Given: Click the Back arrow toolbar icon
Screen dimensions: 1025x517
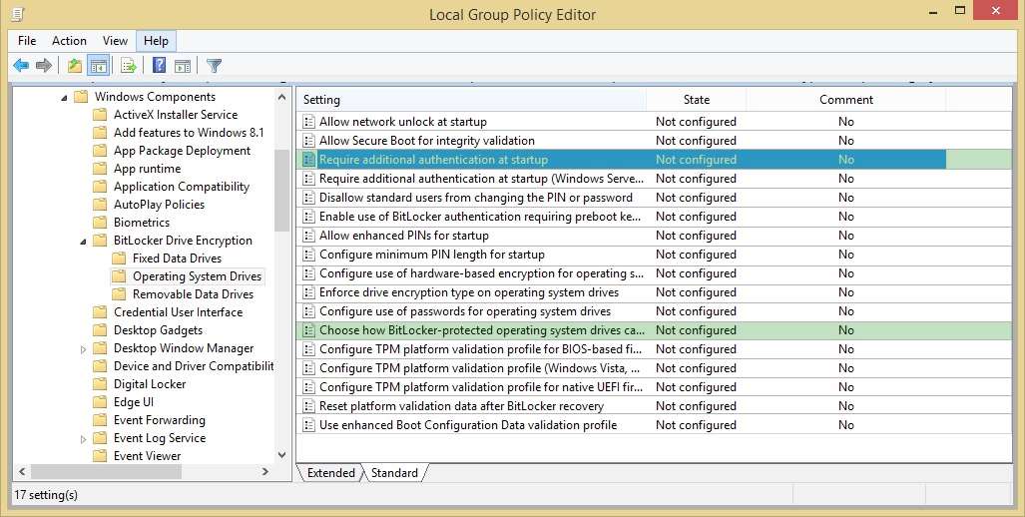Looking at the screenshot, I should point(21,65).
